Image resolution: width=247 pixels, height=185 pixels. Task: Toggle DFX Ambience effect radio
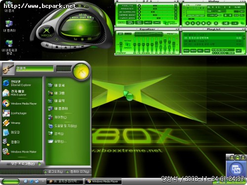tap(139, 9)
